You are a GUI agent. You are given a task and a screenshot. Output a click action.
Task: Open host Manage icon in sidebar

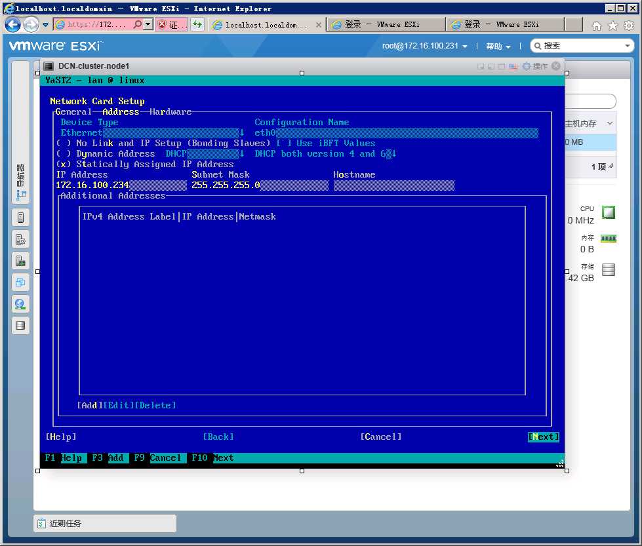pyautogui.click(x=20, y=239)
